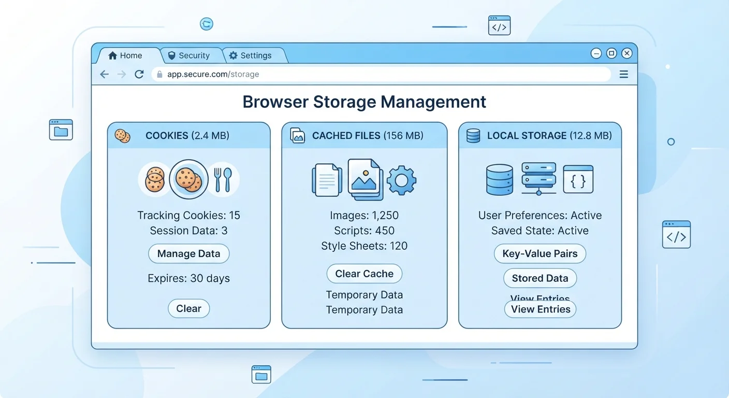The width and height of the screenshot is (729, 398).
Task: Close the browser window
Action: coord(627,53)
